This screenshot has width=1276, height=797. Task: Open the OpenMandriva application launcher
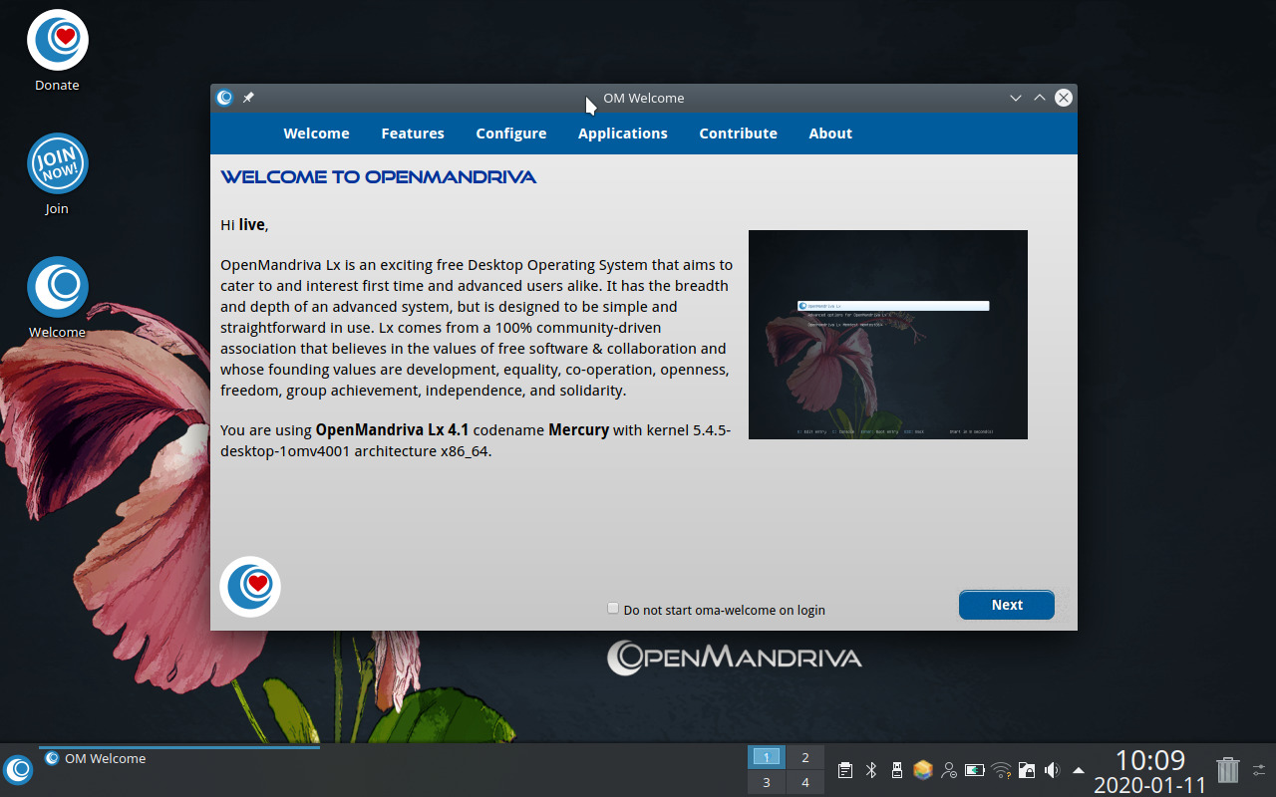(17, 769)
